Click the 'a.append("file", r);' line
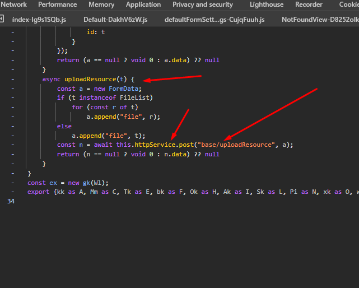 [123, 117]
